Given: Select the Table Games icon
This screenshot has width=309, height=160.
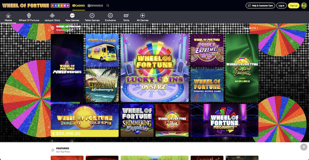Looking at the screenshot, I should [92, 15].
